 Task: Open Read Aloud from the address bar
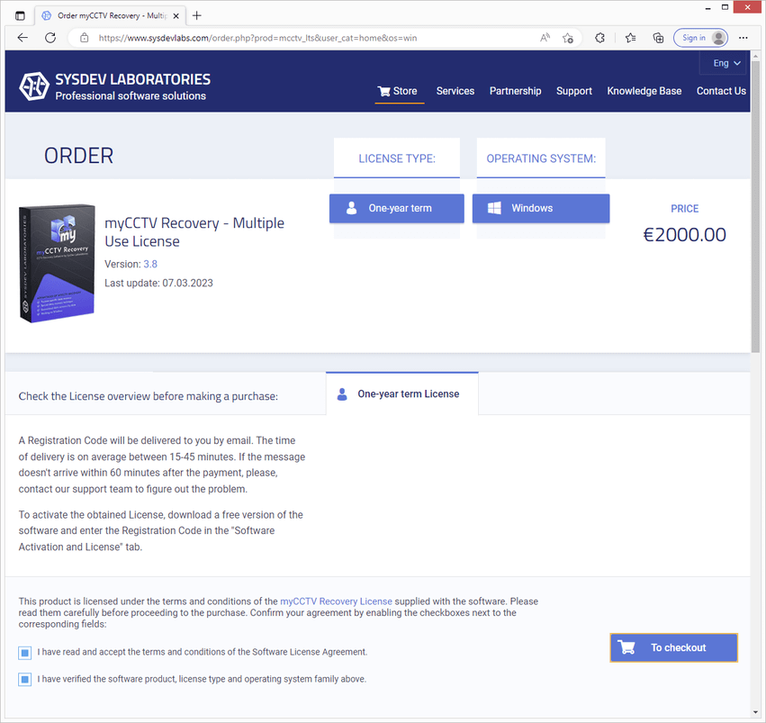(545, 38)
